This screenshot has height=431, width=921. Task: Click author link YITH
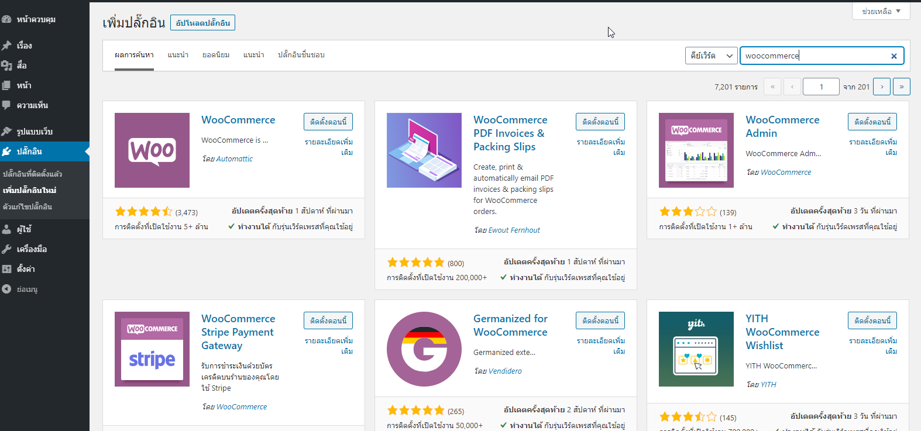tap(768, 385)
